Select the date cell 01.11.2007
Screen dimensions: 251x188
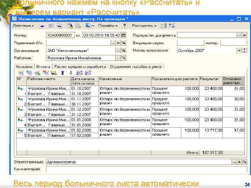[84, 99]
